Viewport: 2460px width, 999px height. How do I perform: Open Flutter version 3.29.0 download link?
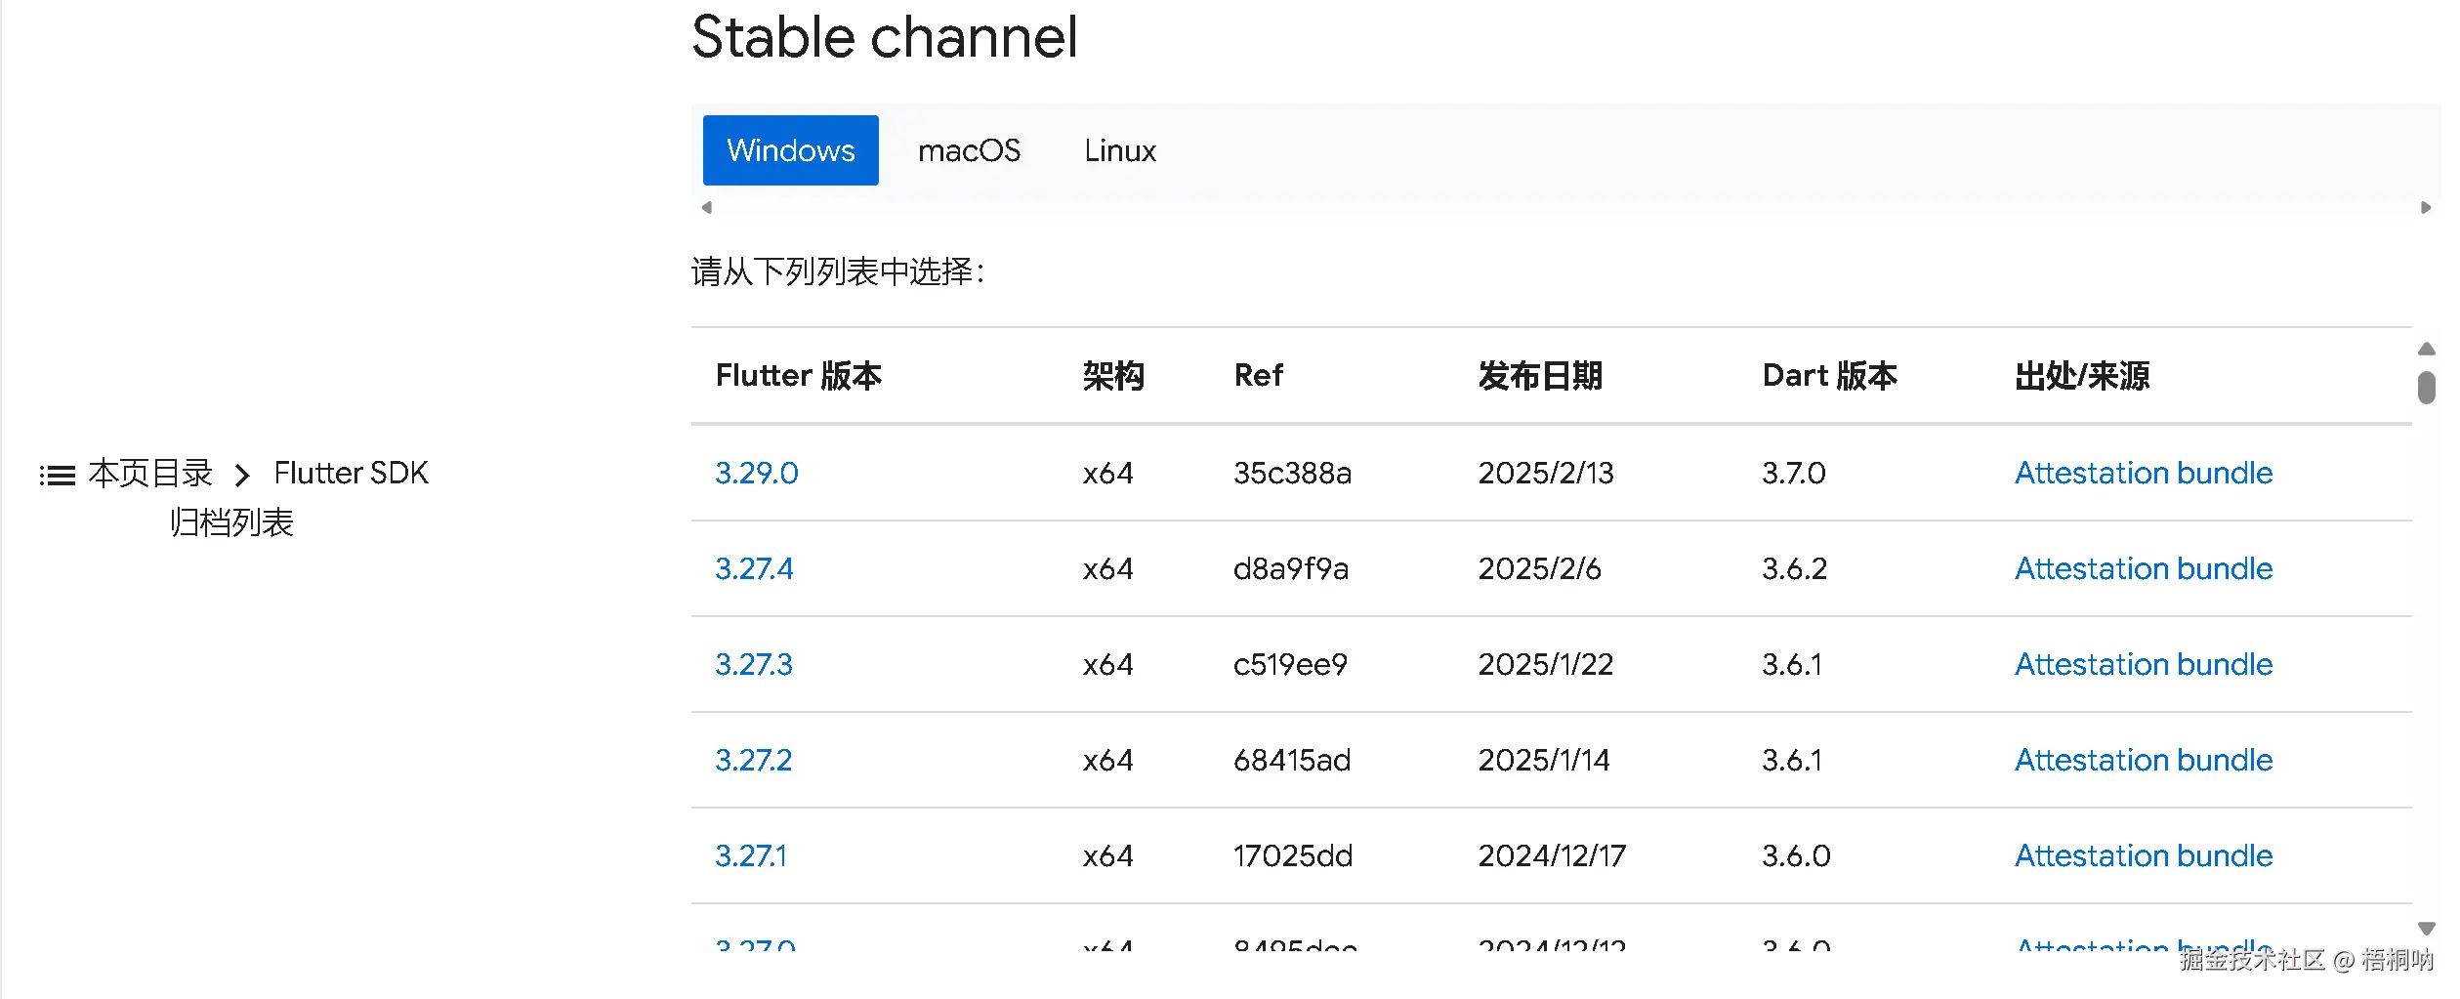(x=757, y=474)
